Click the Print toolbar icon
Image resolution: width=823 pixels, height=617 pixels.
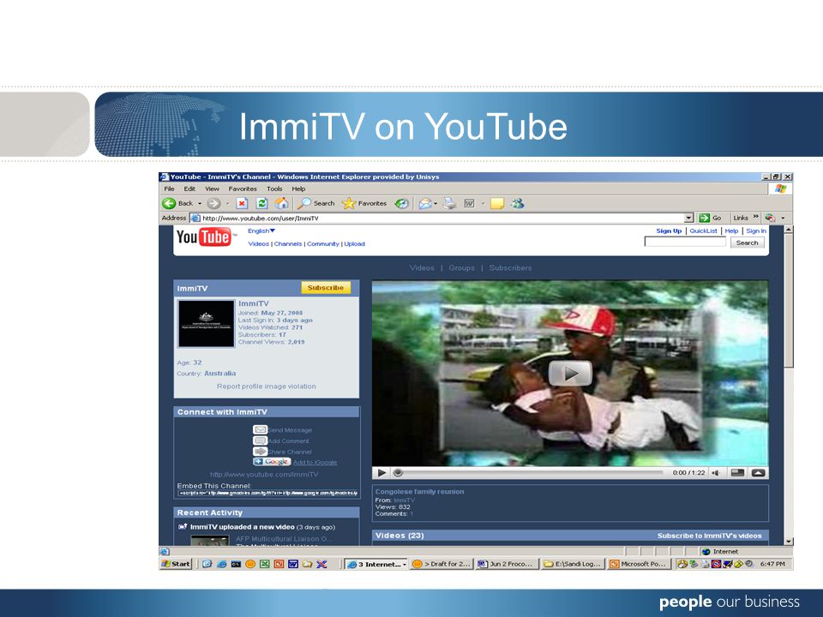449,204
